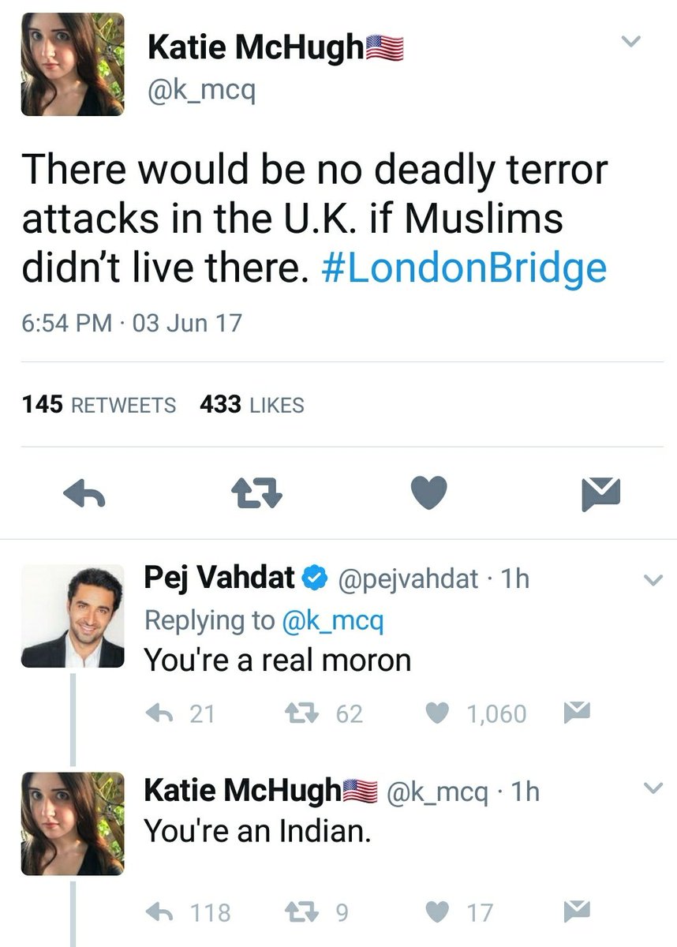This screenshot has width=677, height=947.
Task: Like Pej Vahdat's reply
Action: [437, 713]
